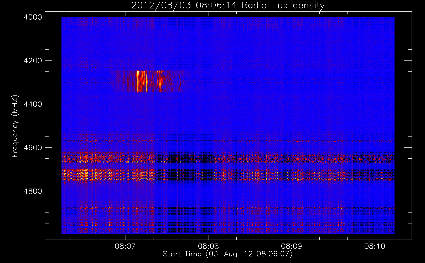Click the 08:09 time tick label

coord(291,246)
